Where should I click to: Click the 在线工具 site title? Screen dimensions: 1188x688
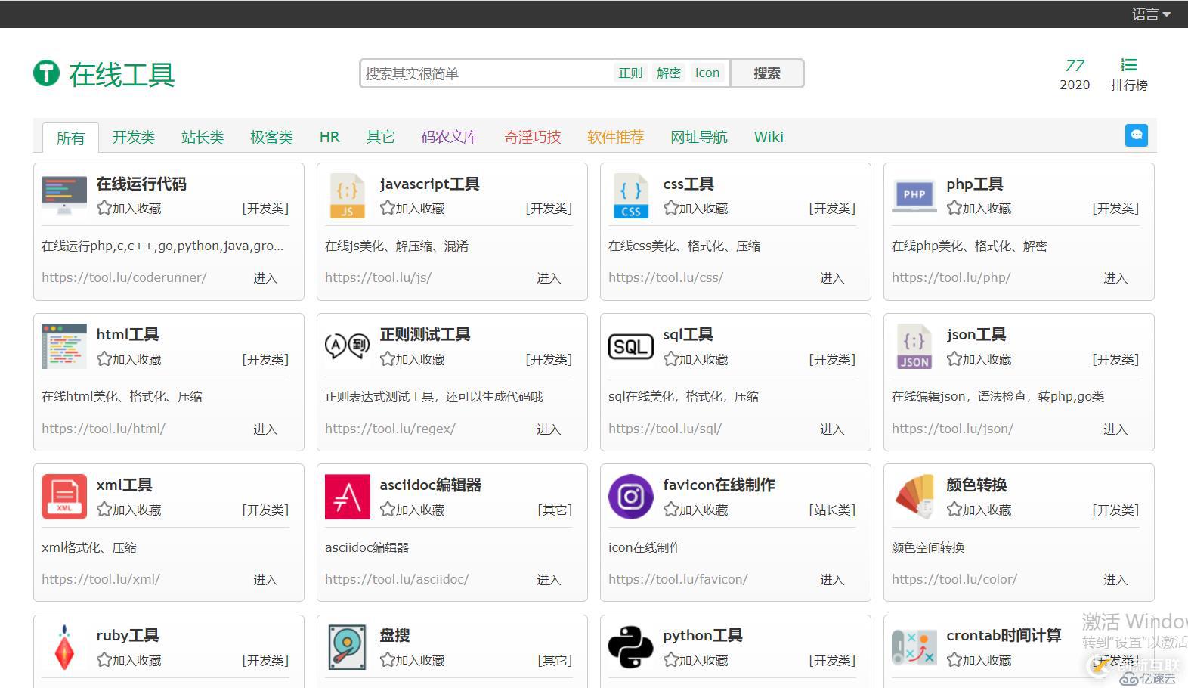coord(122,74)
